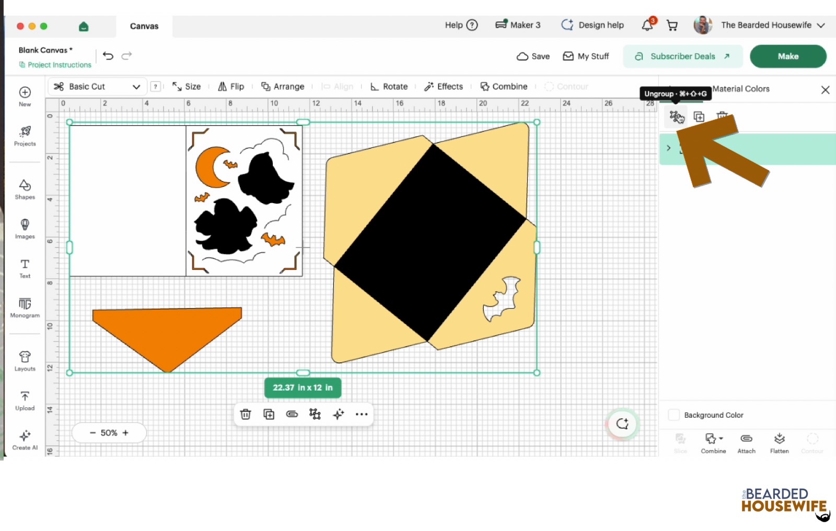Open My Stuff
The image size is (836, 531).
pos(586,56)
